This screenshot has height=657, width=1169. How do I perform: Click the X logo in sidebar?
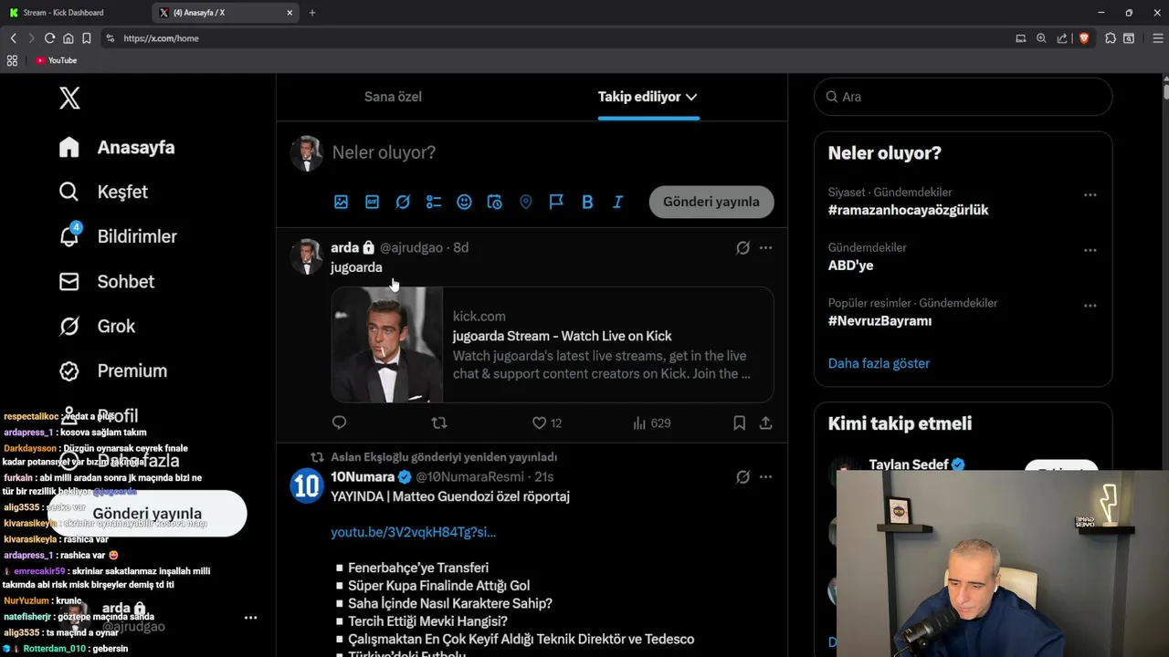point(69,98)
